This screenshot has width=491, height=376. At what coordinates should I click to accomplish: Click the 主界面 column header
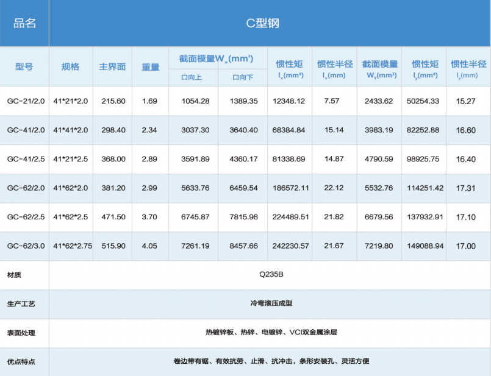tap(112, 66)
